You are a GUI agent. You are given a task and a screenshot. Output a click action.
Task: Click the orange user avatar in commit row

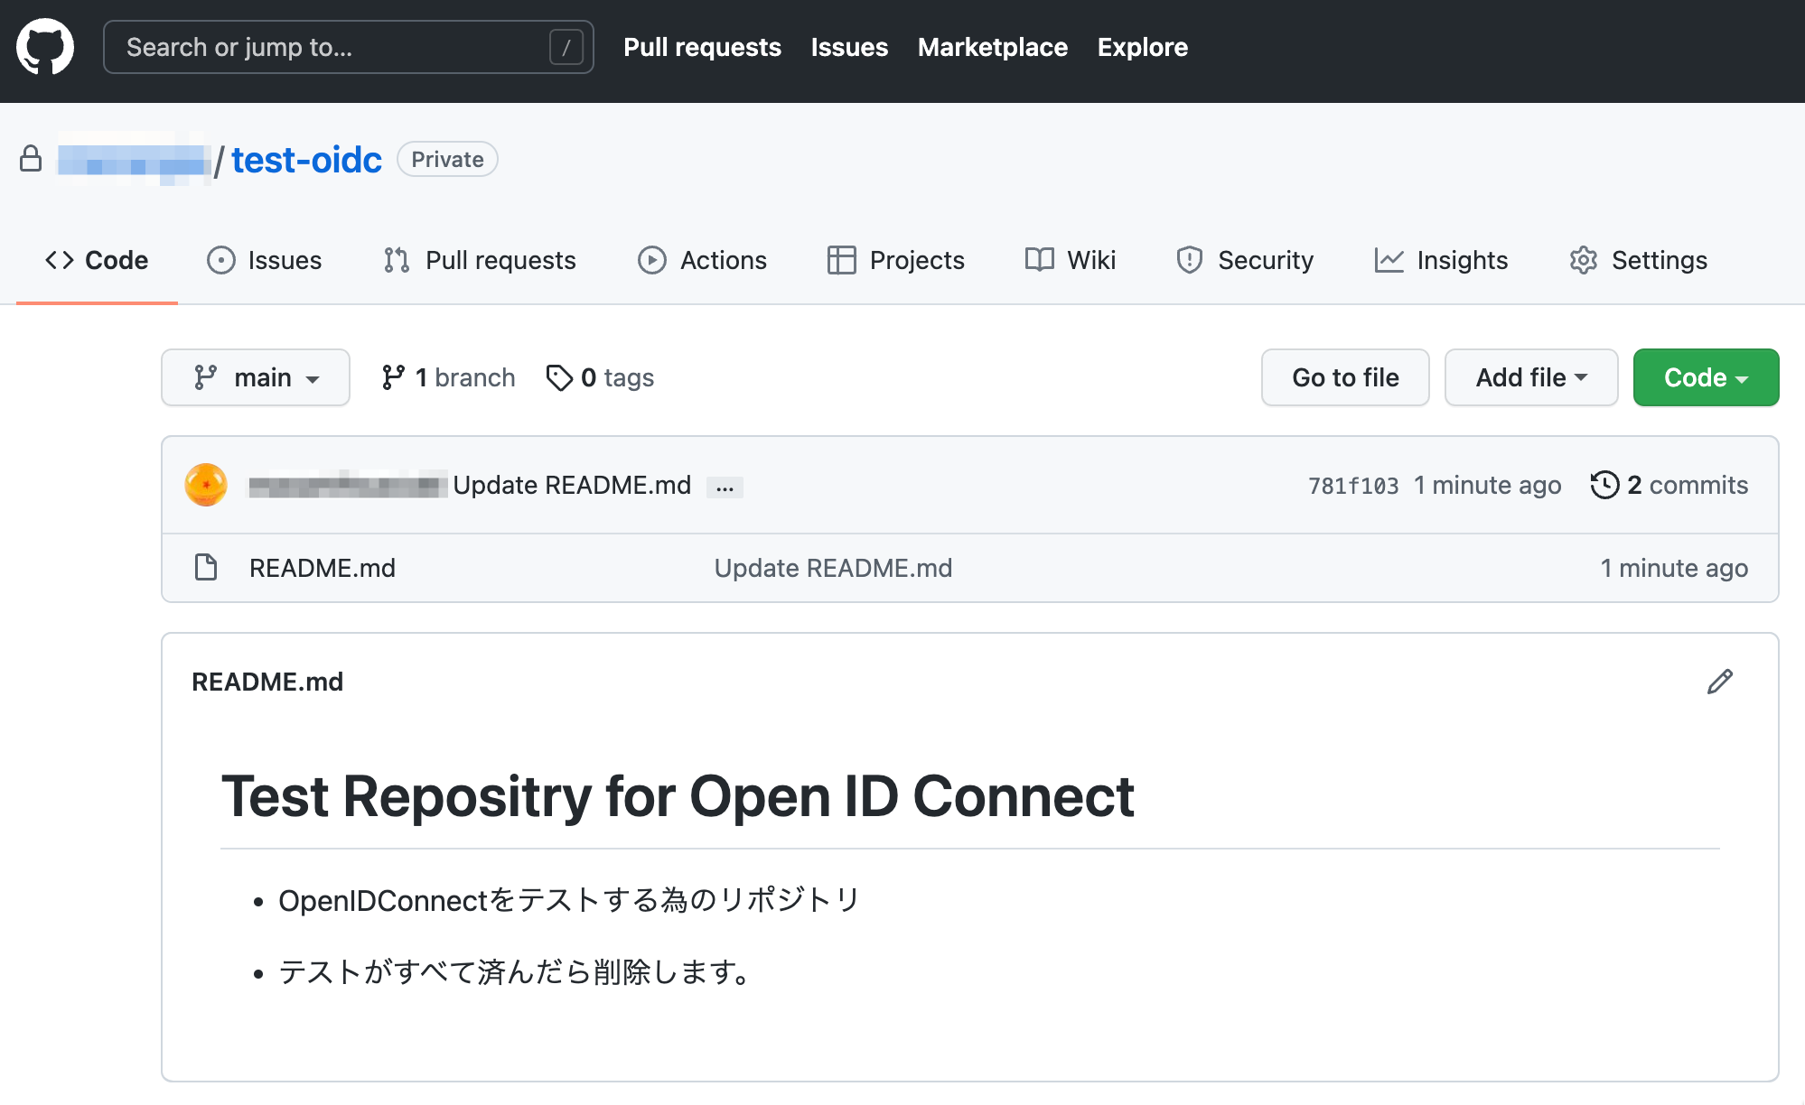pyautogui.click(x=206, y=485)
